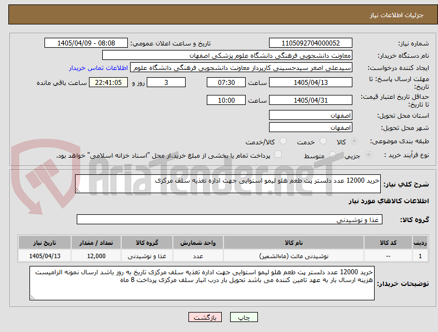Click the validity time field 10:00
The width and height of the screenshot is (438, 332).
tap(226, 100)
